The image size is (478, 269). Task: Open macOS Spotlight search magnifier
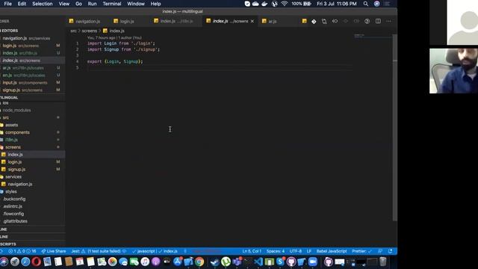click(x=365, y=4)
